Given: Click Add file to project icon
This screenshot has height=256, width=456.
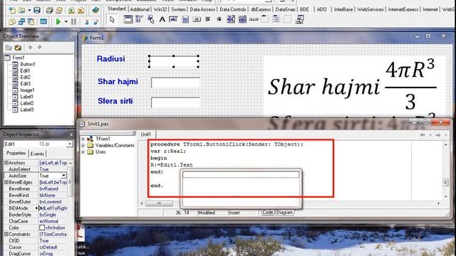Looking at the screenshot, I should pos(71,11).
